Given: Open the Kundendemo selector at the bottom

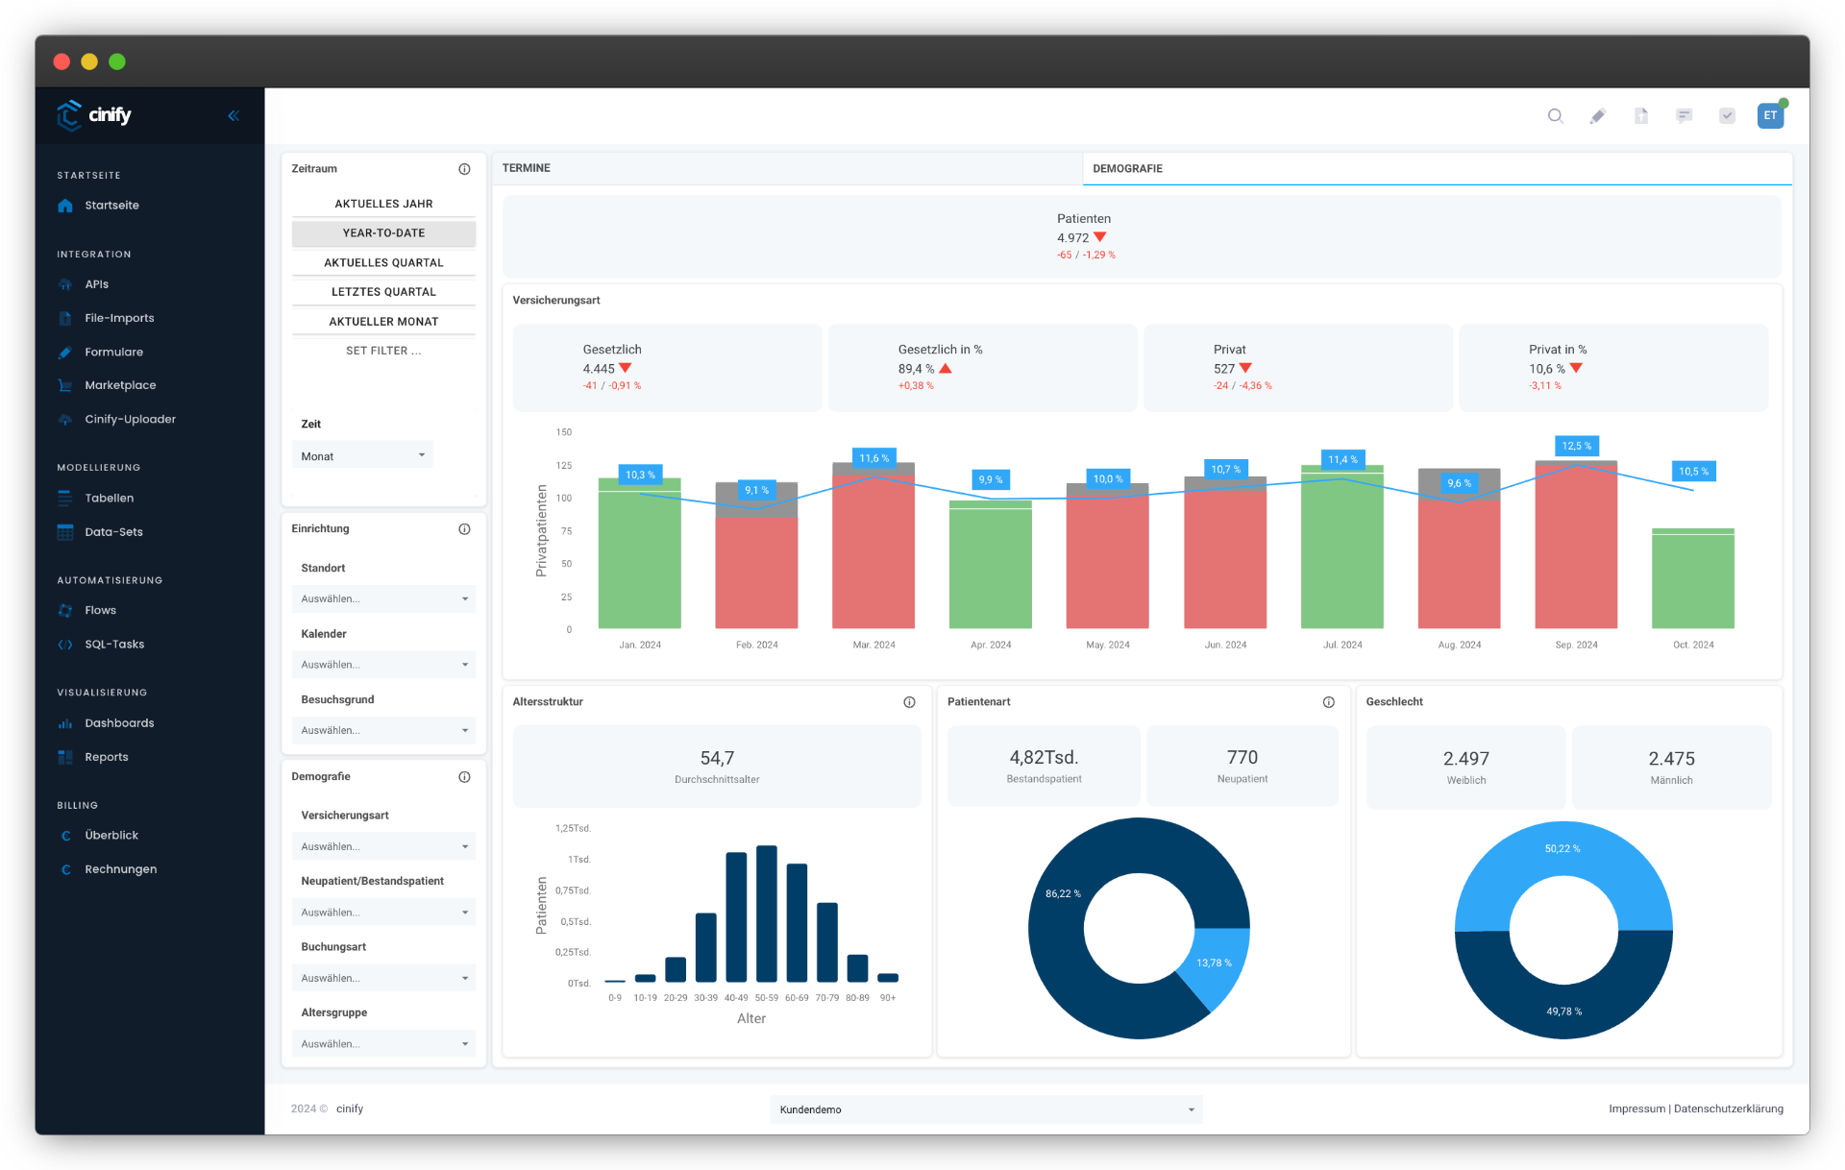Looking at the screenshot, I should pos(986,1109).
